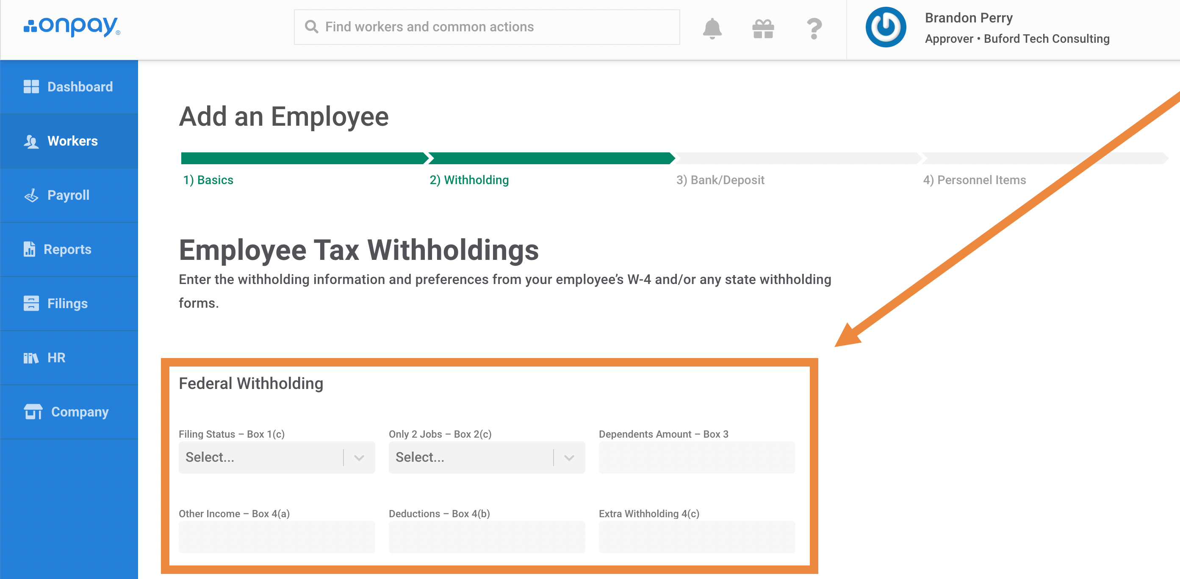Go to the Workers menu item
The height and width of the screenshot is (579, 1180).
(72, 141)
